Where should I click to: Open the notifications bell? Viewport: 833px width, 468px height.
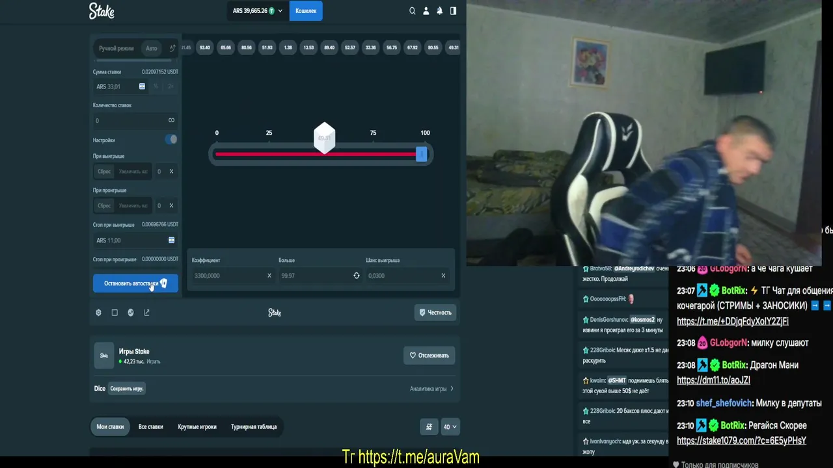coord(440,11)
